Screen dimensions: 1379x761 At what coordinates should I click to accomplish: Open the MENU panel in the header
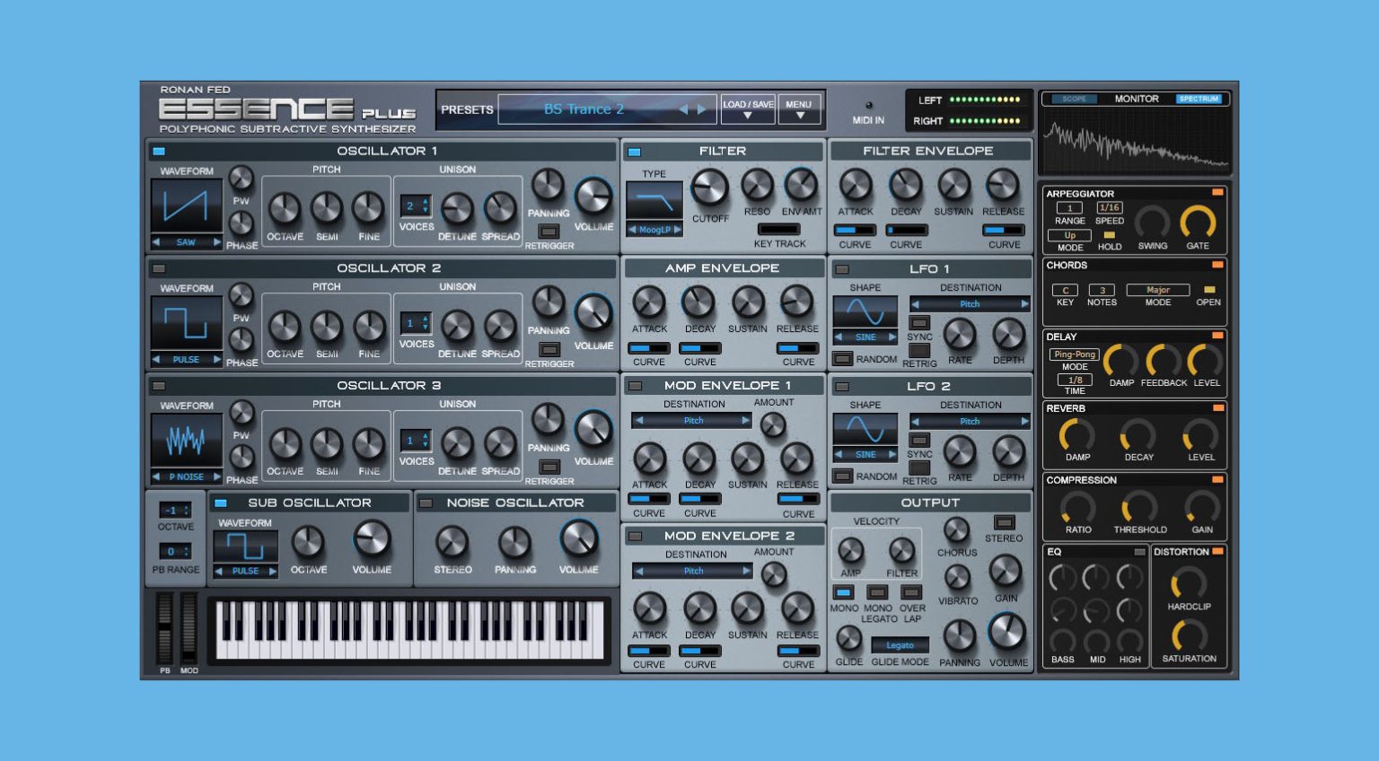tap(798, 109)
